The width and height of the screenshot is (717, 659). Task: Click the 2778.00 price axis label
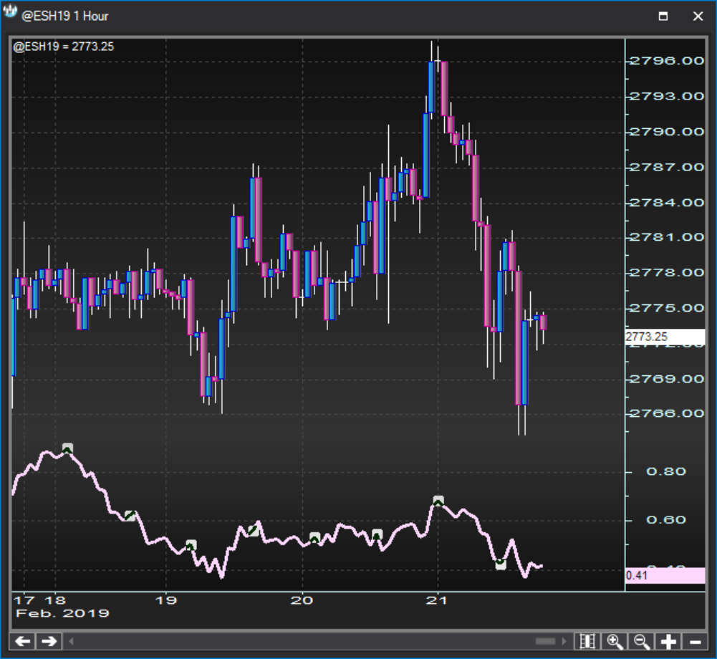tap(667, 273)
